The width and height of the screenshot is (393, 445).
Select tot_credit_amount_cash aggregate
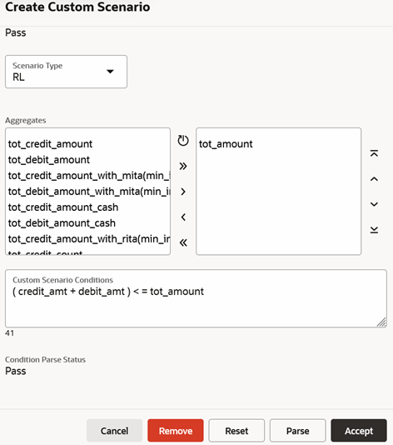(x=63, y=207)
